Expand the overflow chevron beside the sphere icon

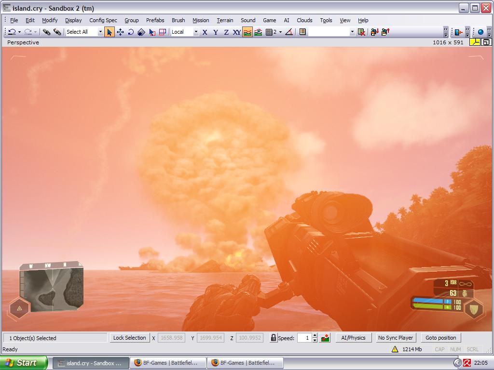pyautogui.click(x=489, y=32)
